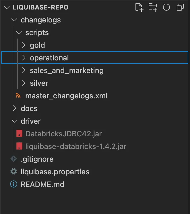The width and height of the screenshot is (190, 214).
Task: Click the liquibase-databricks-1.4.2.jar file icon
Action: pos(19,146)
